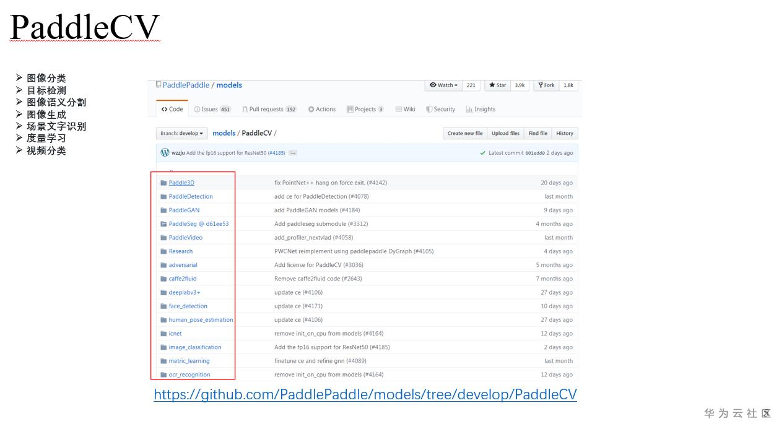Click folder icon of deeplabv3+ row

[163, 292]
